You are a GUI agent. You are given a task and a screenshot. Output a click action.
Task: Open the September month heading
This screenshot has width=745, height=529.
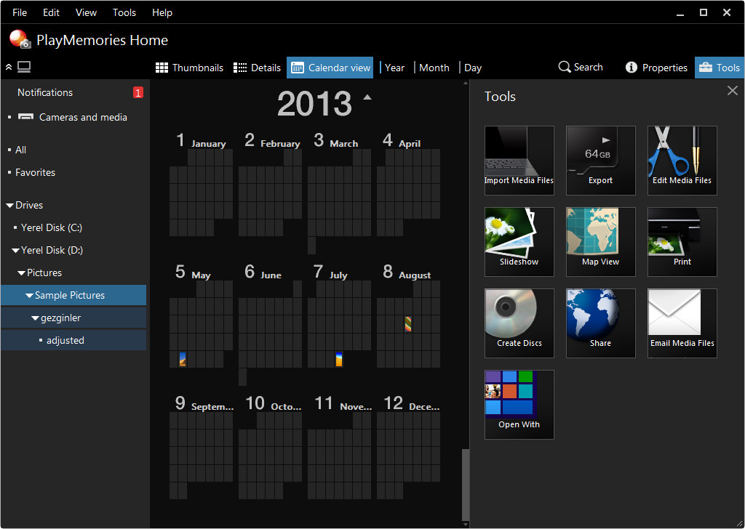tap(204, 404)
